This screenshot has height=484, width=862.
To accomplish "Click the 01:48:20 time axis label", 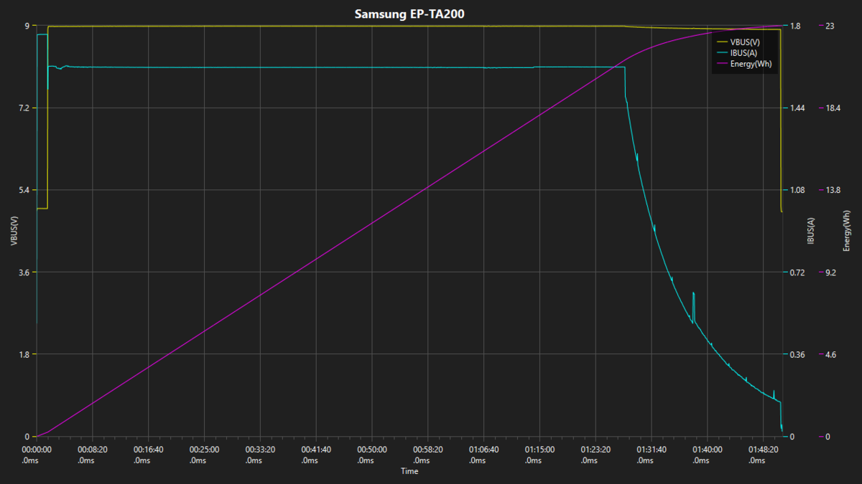I will (x=764, y=455).
